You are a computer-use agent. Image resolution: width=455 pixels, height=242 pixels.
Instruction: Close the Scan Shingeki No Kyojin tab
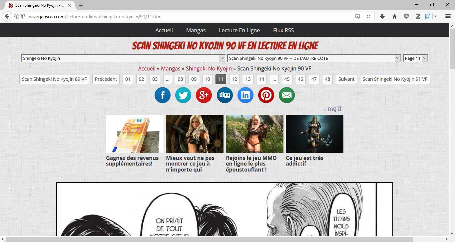click(69, 5)
